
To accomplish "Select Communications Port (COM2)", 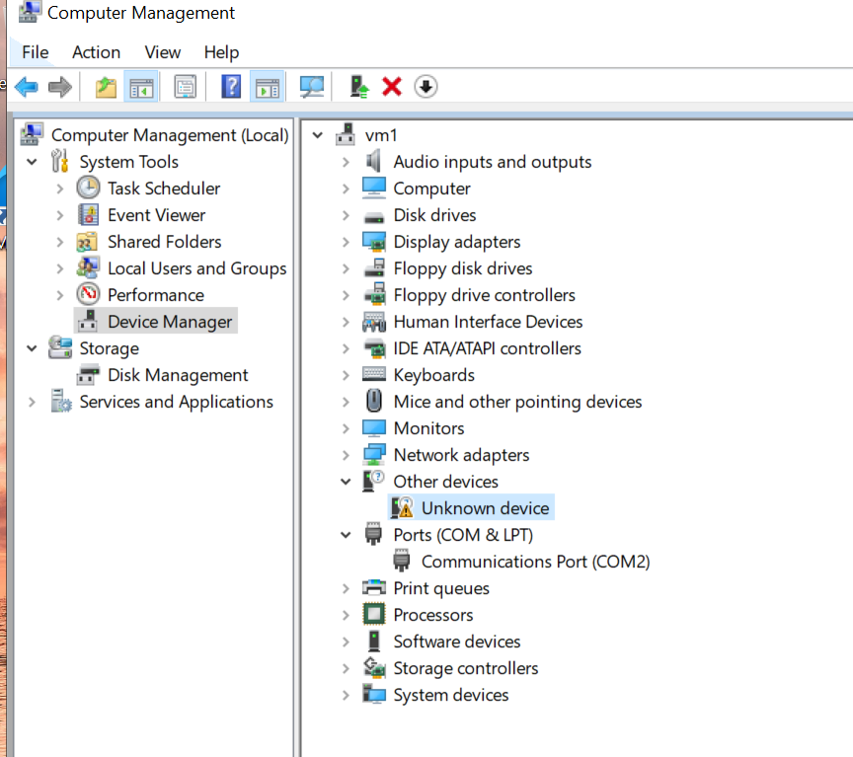I will pyautogui.click(x=535, y=562).
